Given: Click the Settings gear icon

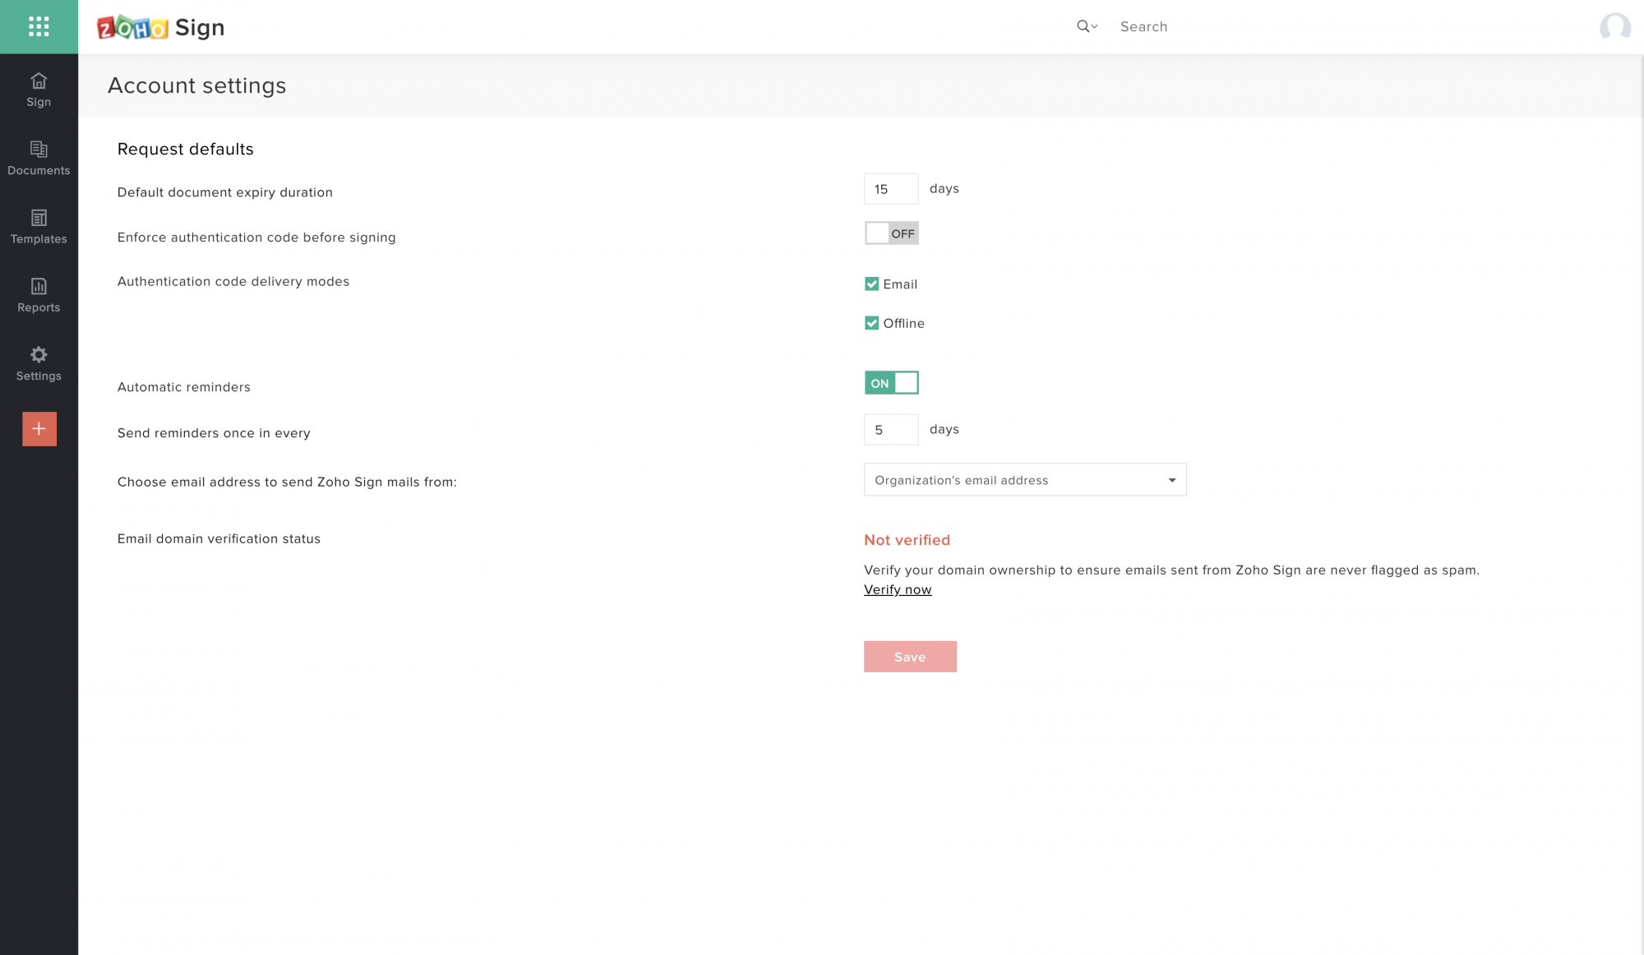Looking at the screenshot, I should pyautogui.click(x=39, y=355).
